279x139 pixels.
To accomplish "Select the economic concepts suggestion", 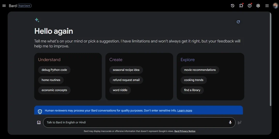I will pyautogui.click(x=54, y=90).
